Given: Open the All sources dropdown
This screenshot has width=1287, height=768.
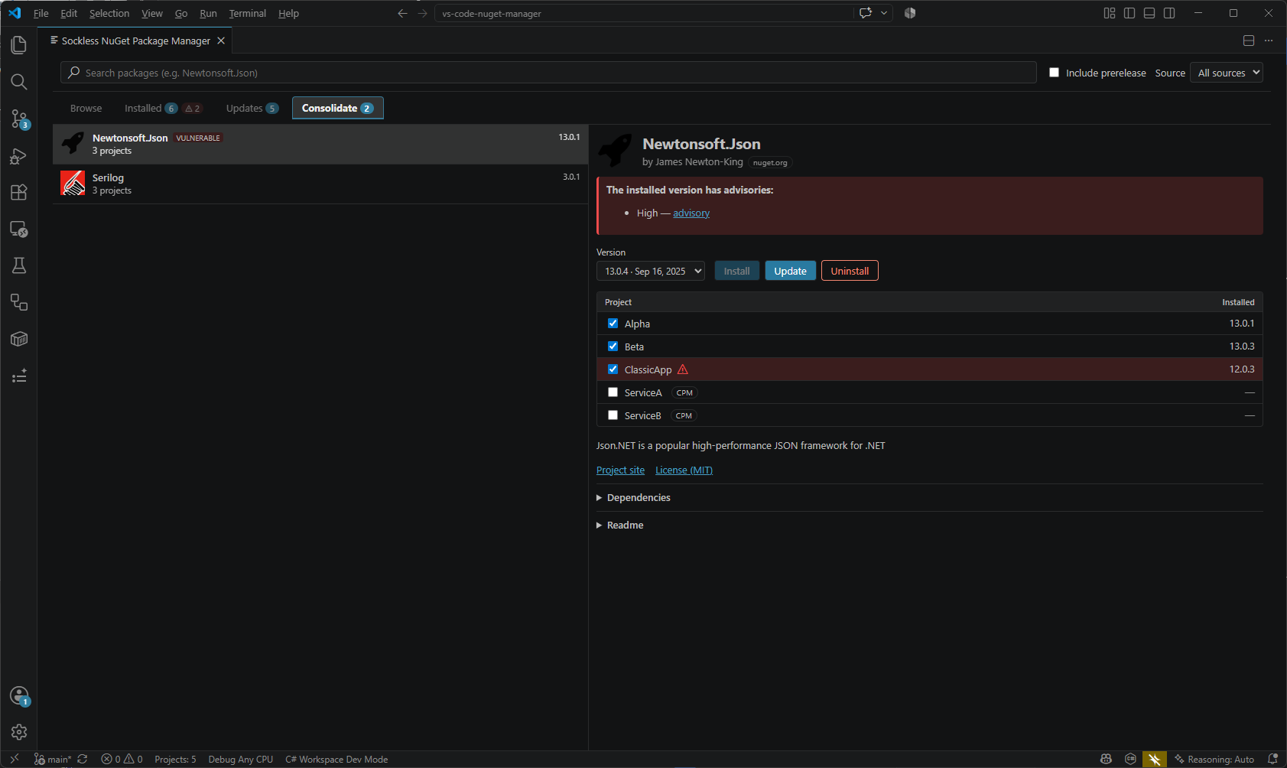Looking at the screenshot, I should point(1227,73).
